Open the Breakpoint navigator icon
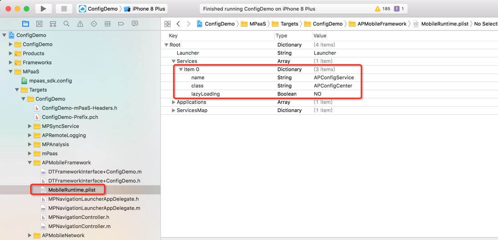 coord(121,24)
